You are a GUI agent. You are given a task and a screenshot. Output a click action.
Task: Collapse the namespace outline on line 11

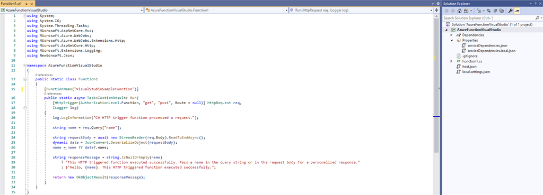(x=24, y=65)
